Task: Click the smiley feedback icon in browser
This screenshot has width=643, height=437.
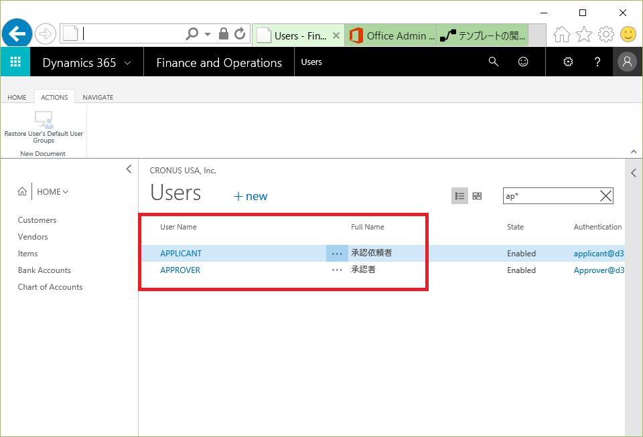Action: pos(628,34)
